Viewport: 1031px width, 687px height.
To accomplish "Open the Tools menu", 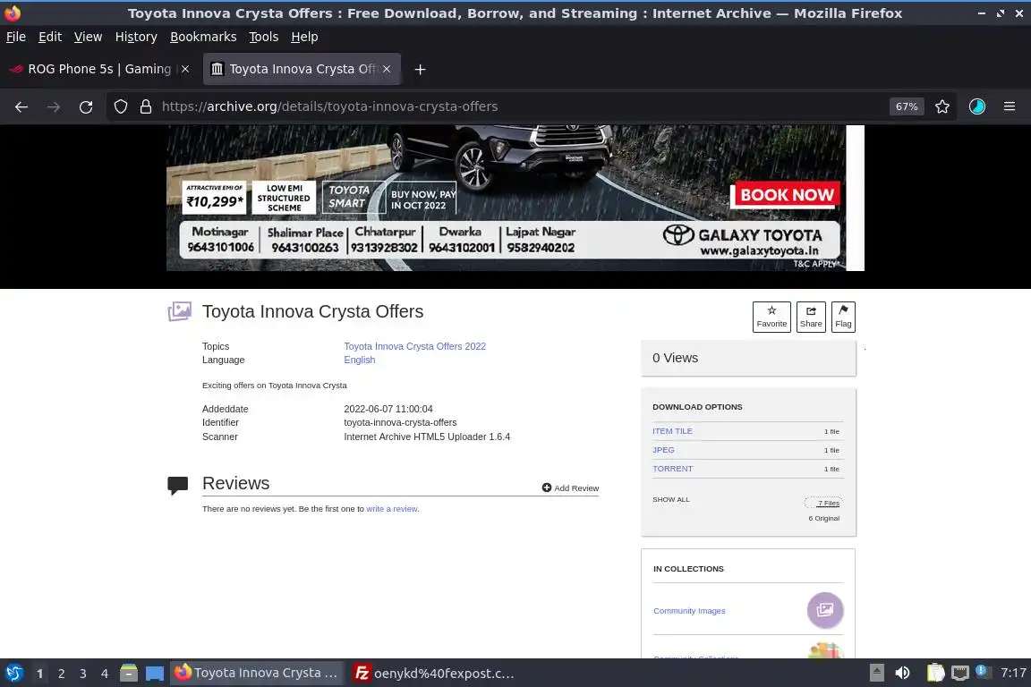I will pos(264,37).
